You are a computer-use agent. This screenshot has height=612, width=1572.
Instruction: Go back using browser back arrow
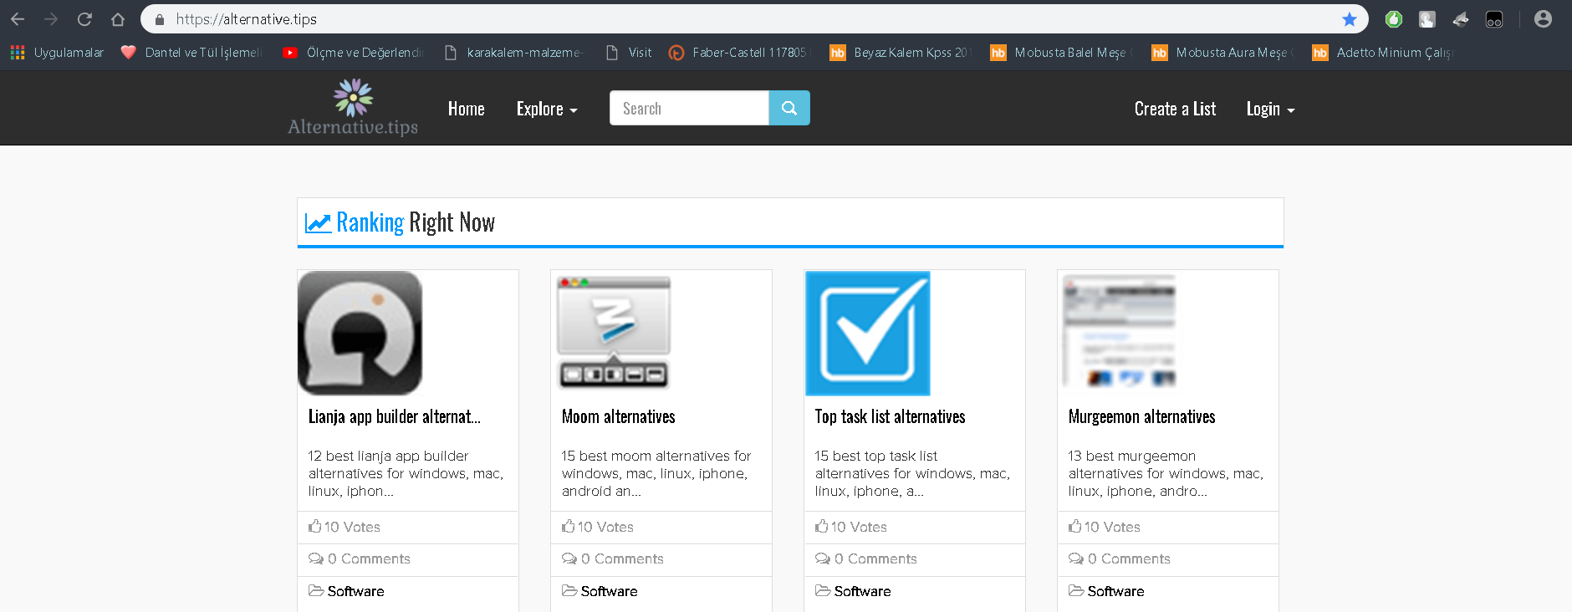[x=18, y=19]
